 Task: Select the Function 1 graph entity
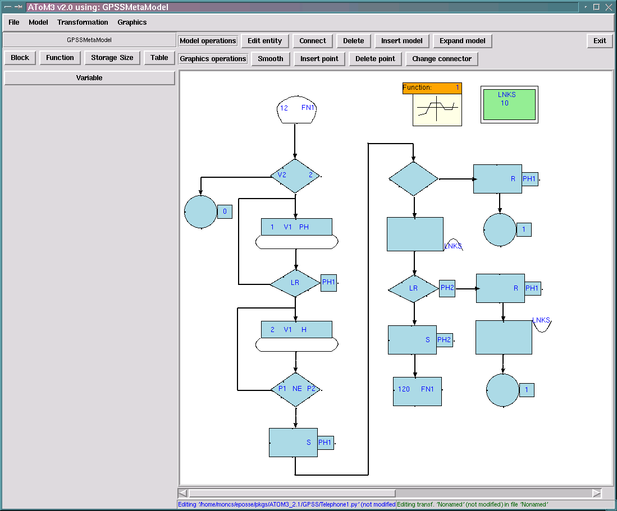pyautogui.click(x=432, y=104)
